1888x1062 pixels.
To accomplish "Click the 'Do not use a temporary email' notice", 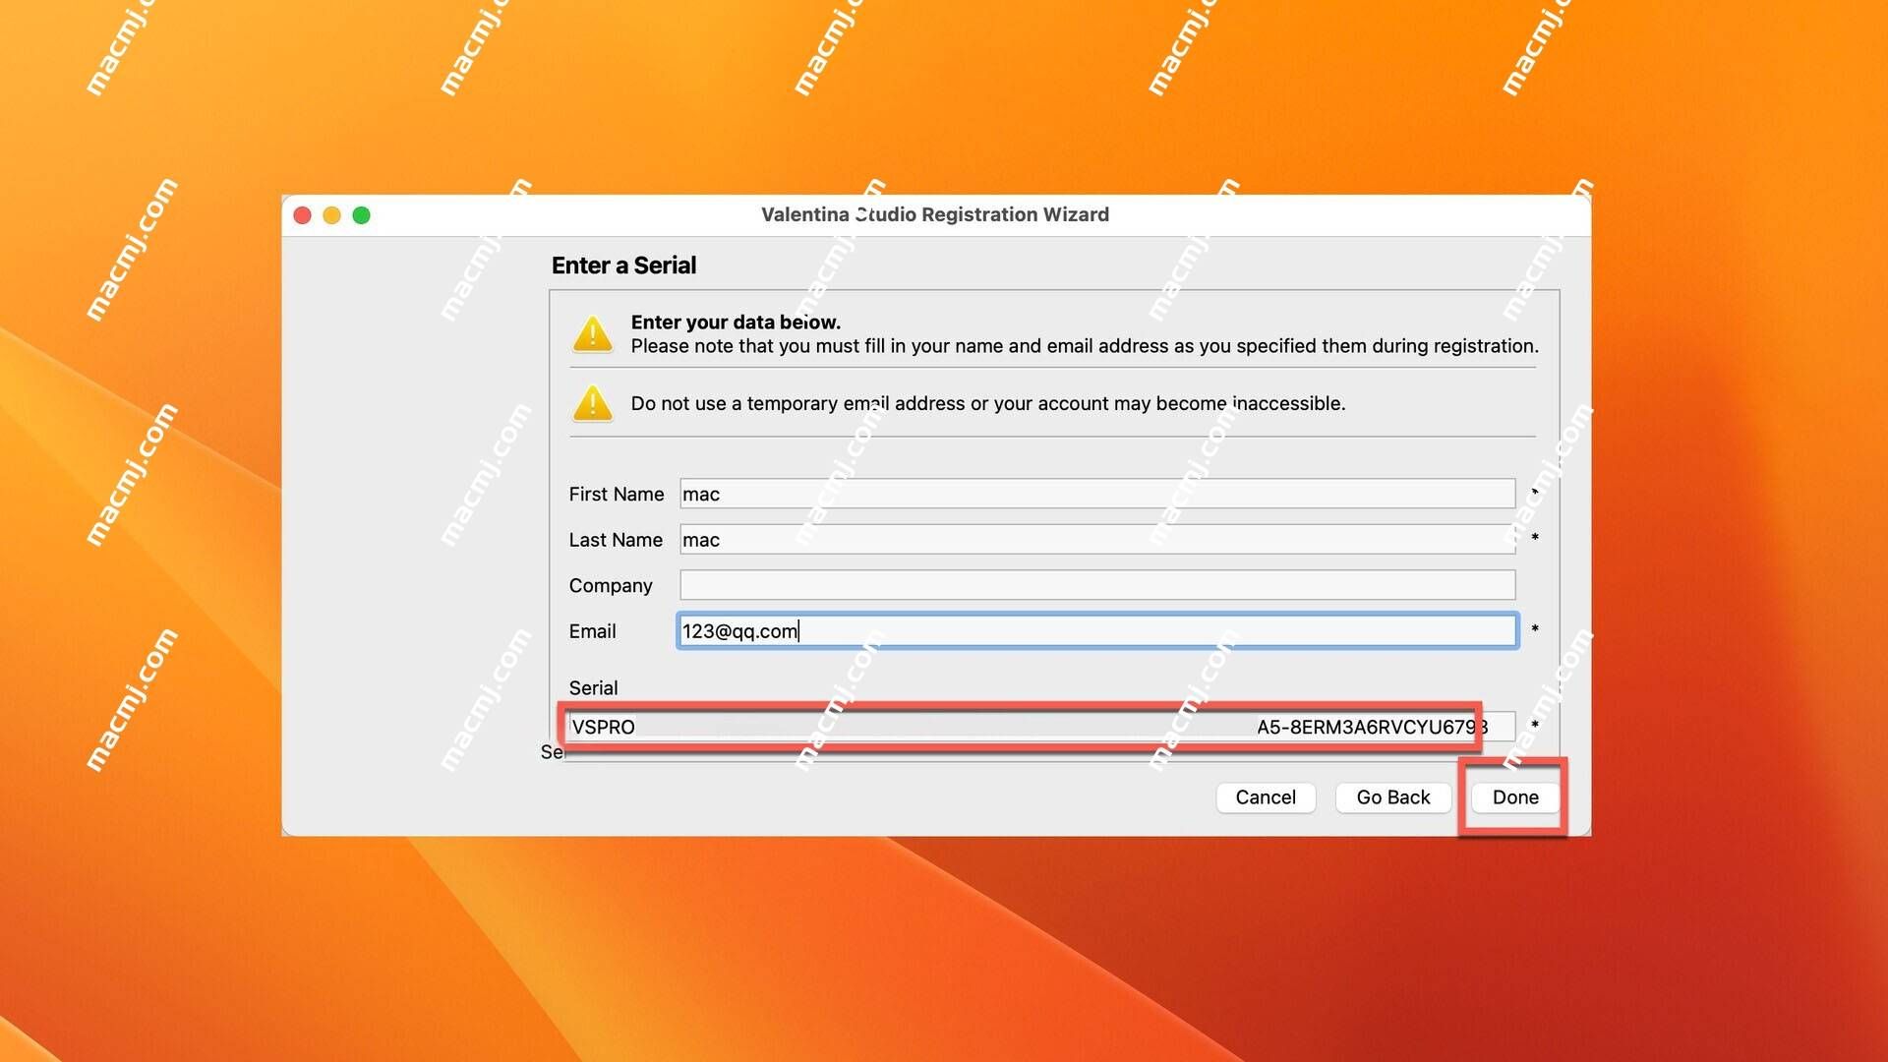I will (x=987, y=403).
